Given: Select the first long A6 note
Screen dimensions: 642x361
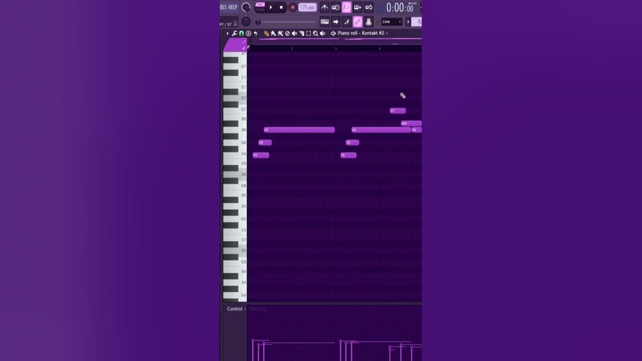Looking at the screenshot, I should (299, 130).
